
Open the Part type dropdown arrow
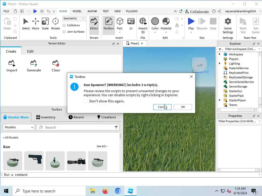click(120, 32)
